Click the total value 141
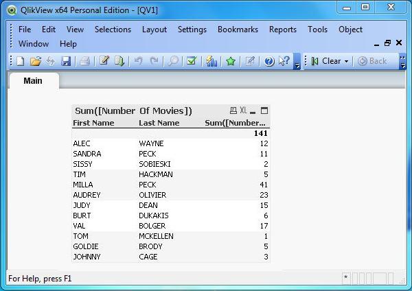The width and height of the screenshot is (412, 291). (261, 133)
